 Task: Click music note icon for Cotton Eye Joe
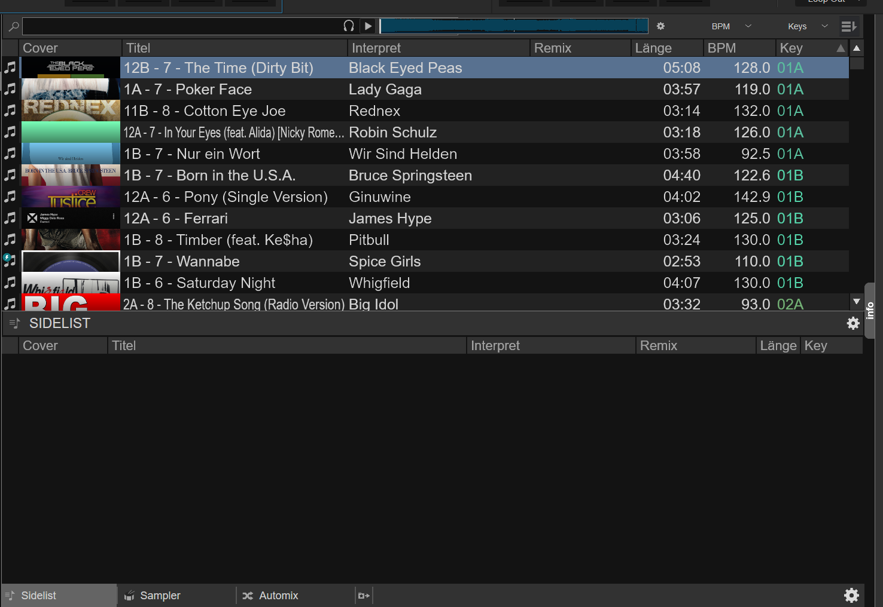tap(10, 111)
